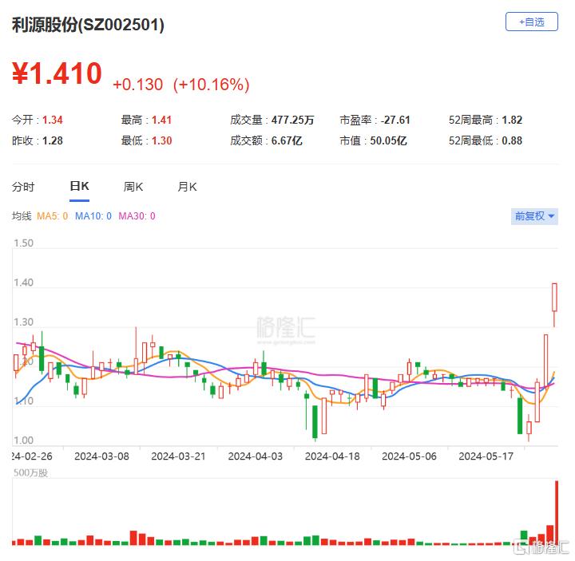Click the 2024-05-06 date axis label
The image size is (575, 561).
409,456
